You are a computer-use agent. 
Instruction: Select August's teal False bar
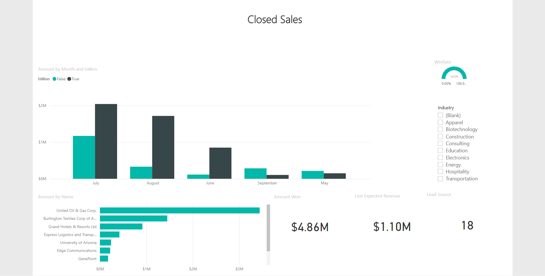[x=141, y=173]
